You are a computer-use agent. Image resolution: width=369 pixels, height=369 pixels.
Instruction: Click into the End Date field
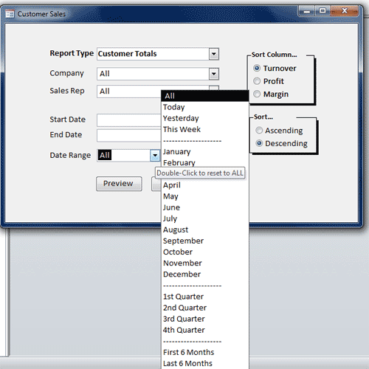pyautogui.click(x=128, y=135)
